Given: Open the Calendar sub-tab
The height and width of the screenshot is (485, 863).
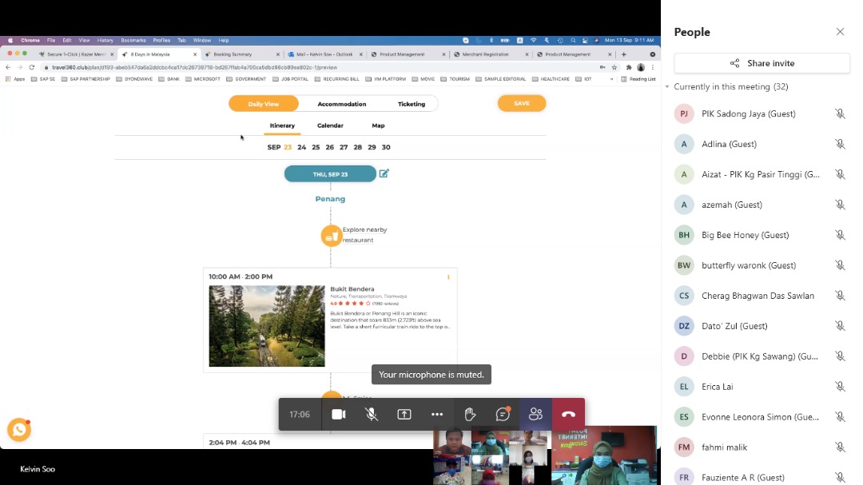Looking at the screenshot, I should click(x=330, y=125).
